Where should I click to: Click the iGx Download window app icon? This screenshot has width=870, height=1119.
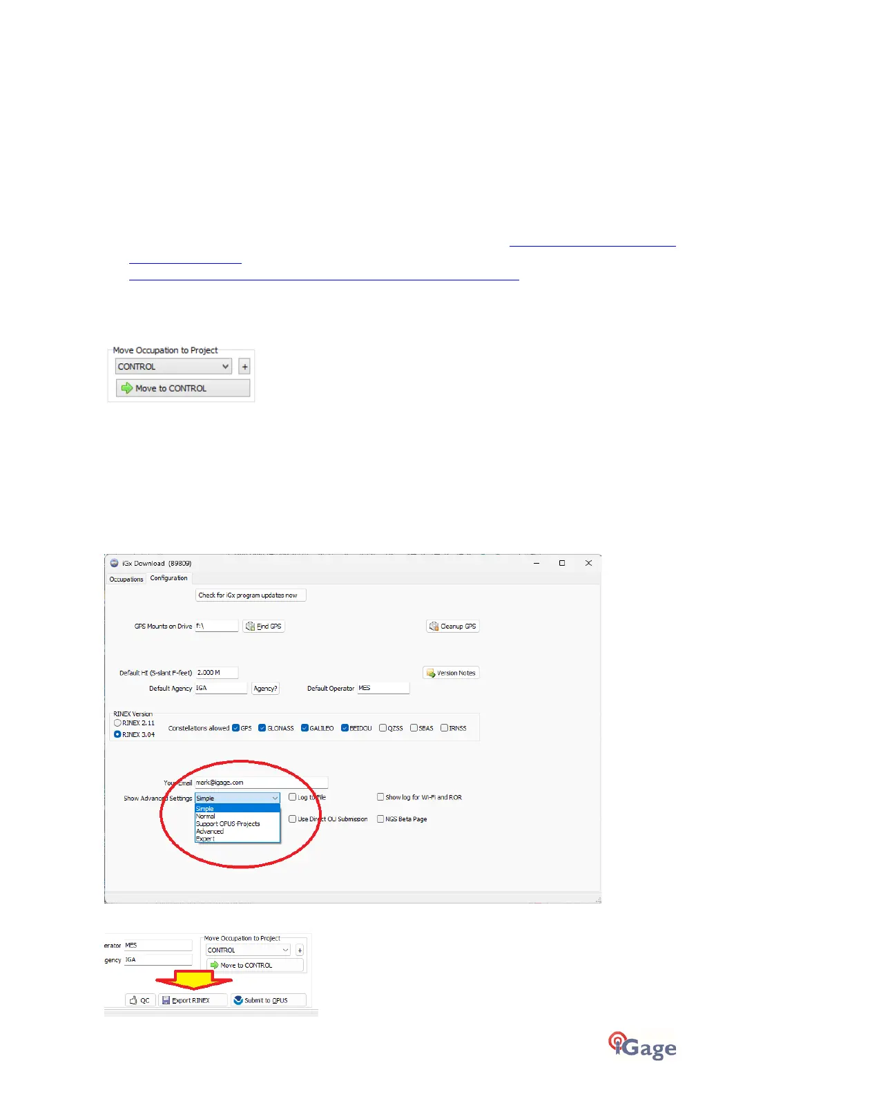point(115,563)
